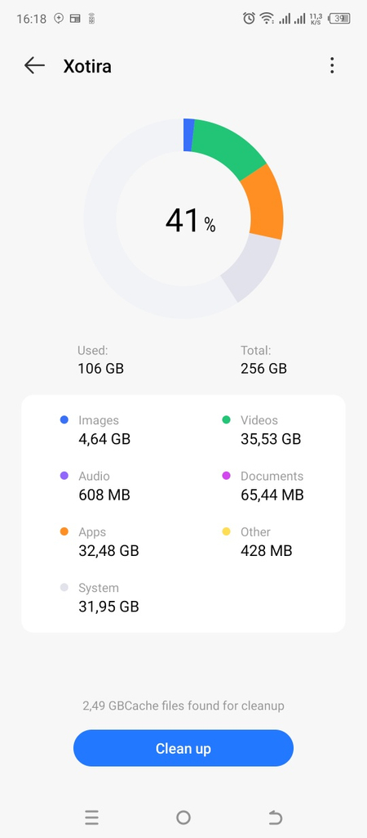The image size is (367, 838).
Task: Tap the system back navigation icon
Action: pos(275,818)
